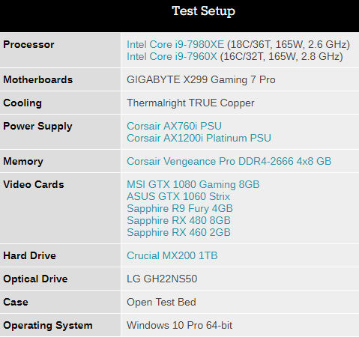Open MSI GTX 1080 Gaming 8GB link
359x337 pixels.
[193, 184]
